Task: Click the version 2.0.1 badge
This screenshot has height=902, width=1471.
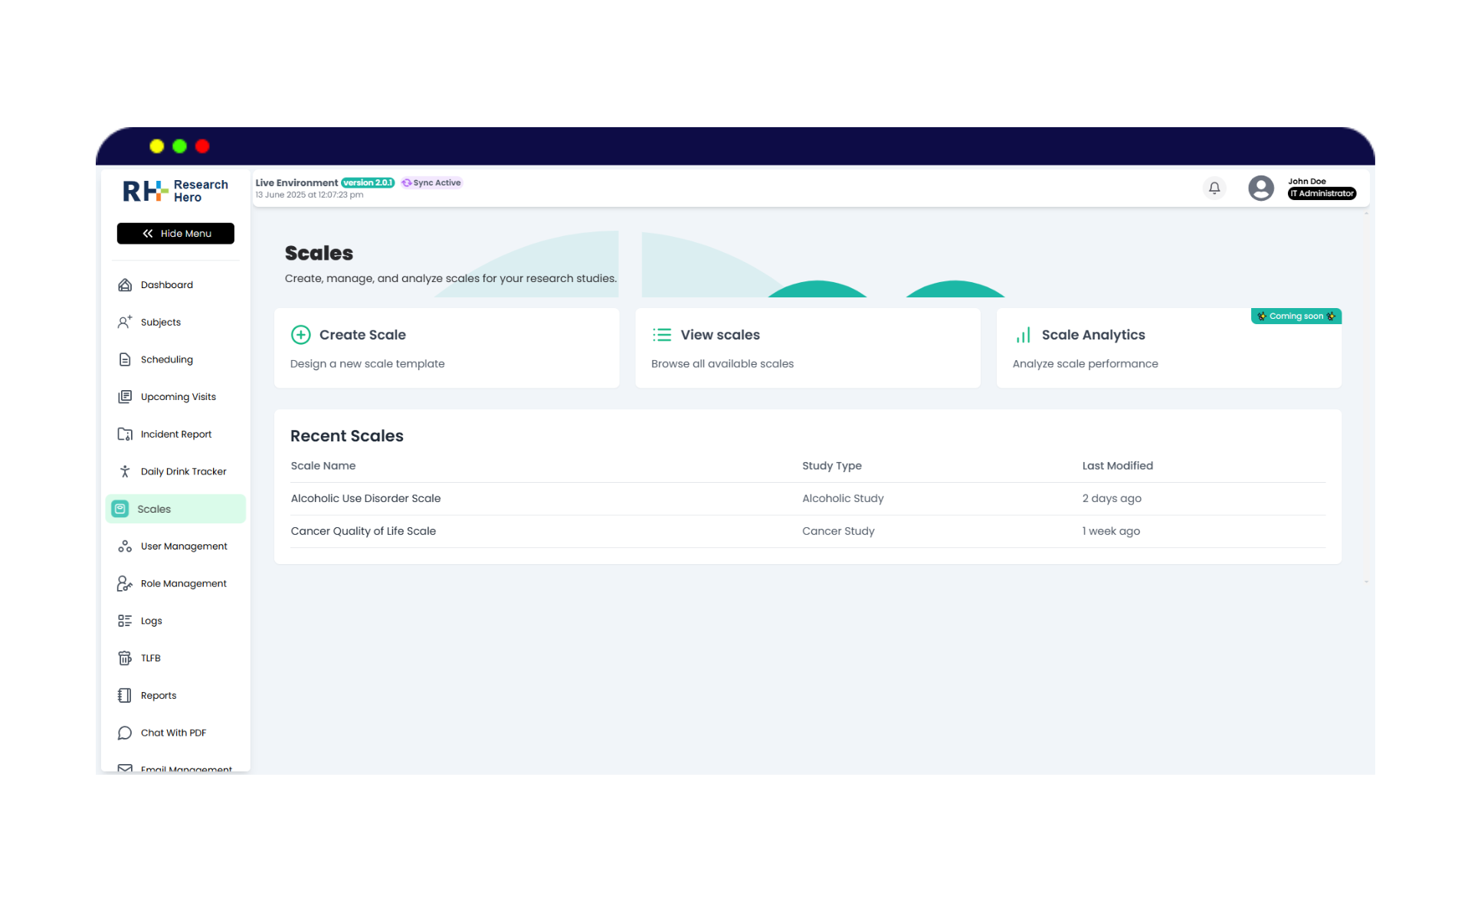Action: pos(368,182)
